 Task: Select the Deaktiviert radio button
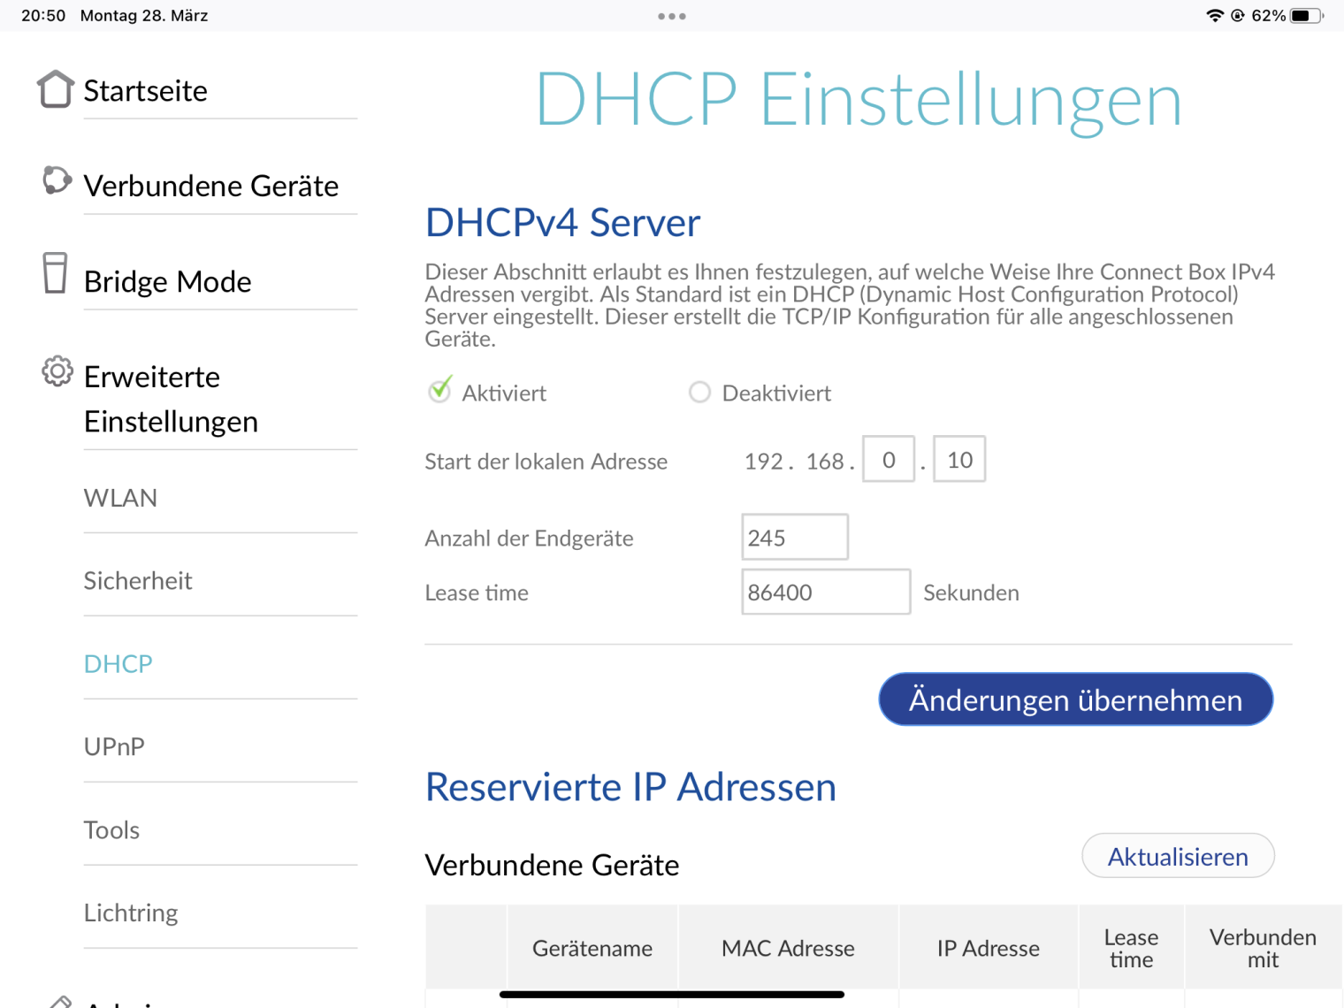tap(699, 392)
